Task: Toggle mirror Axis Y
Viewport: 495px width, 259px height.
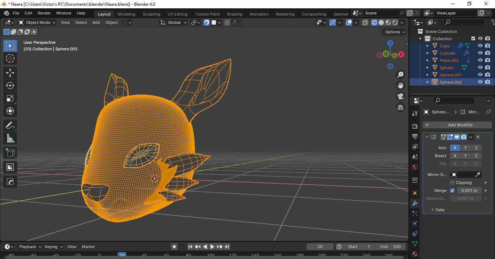Action: pos(466,148)
